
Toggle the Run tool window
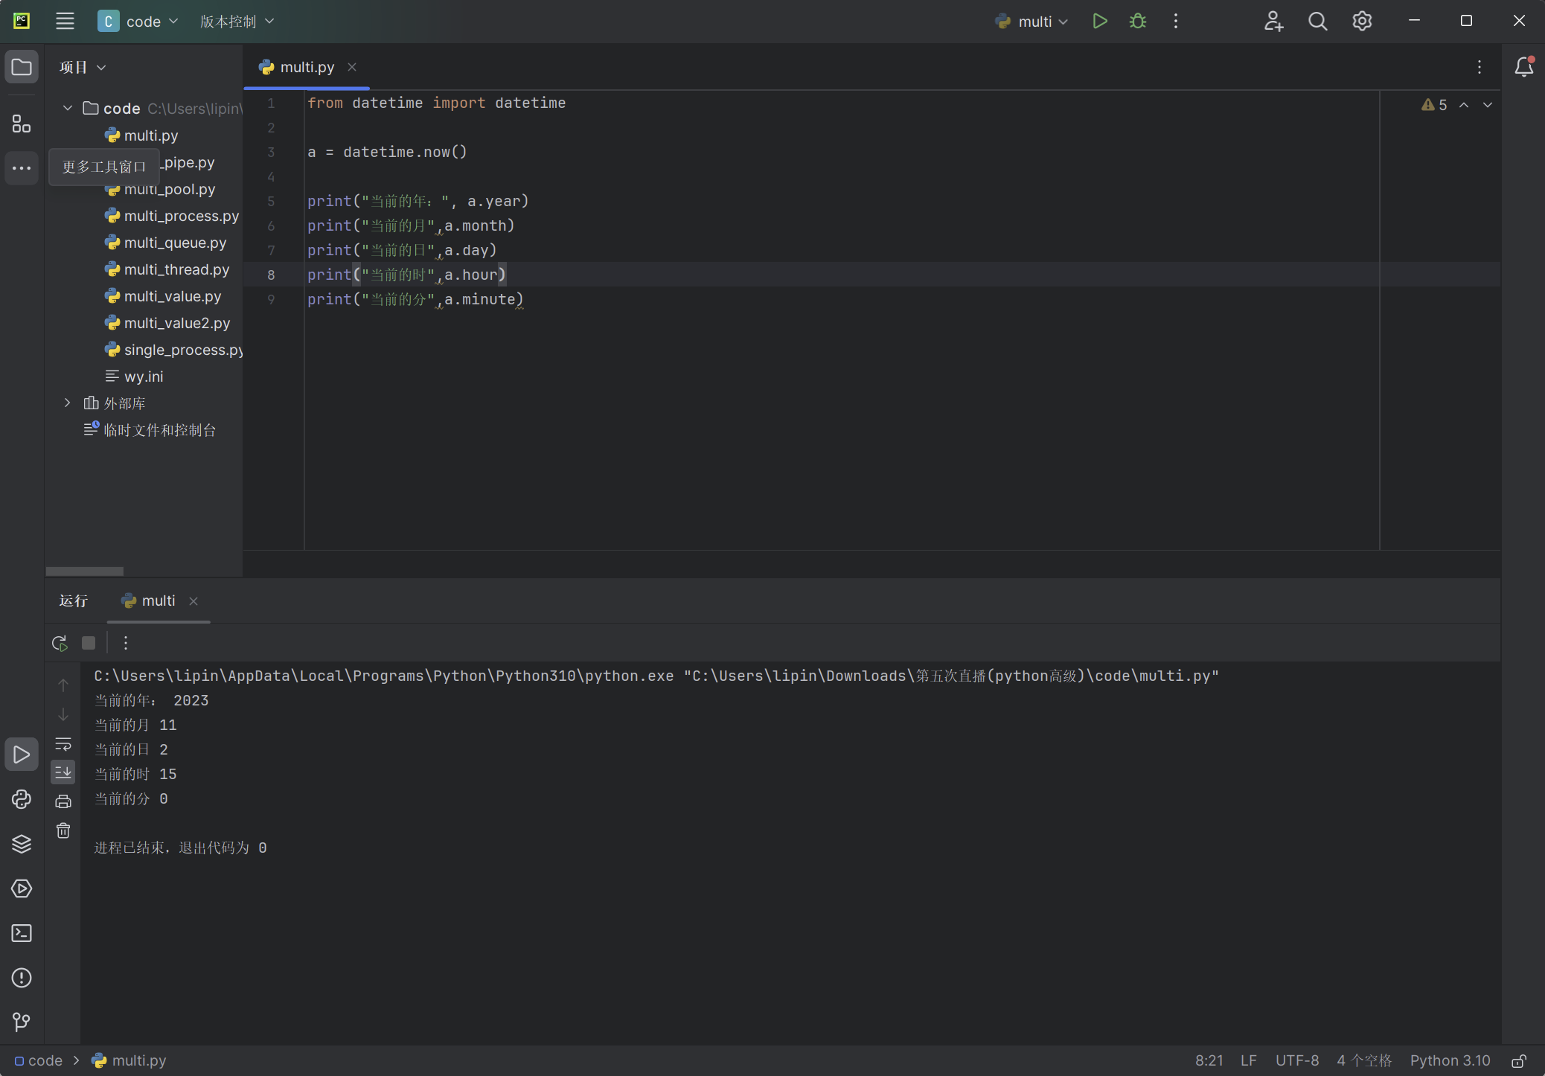tap(22, 755)
